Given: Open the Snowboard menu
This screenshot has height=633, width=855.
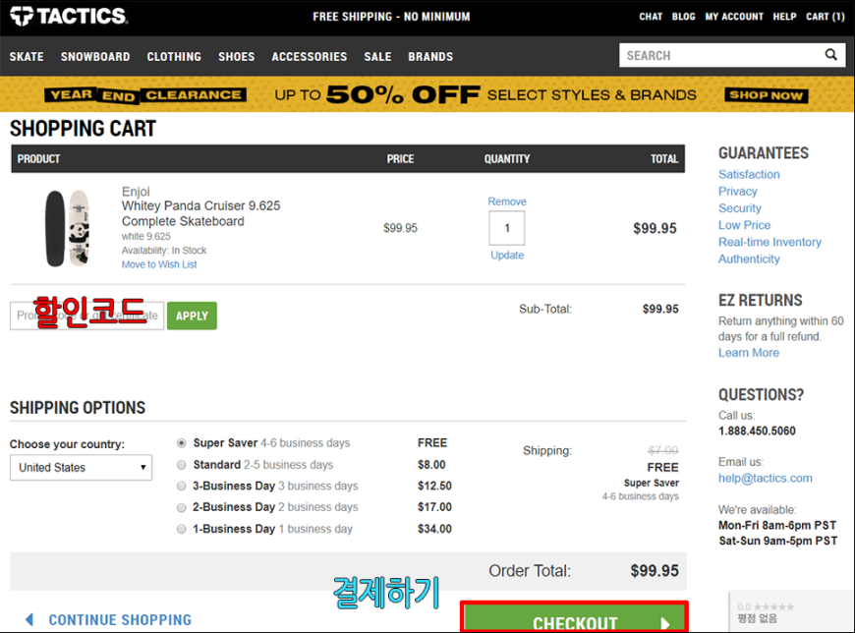Looking at the screenshot, I should (x=95, y=57).
